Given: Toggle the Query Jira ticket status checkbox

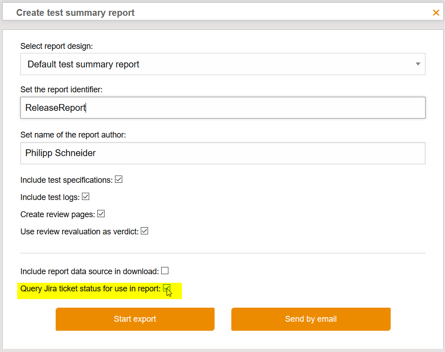Looking at the screenshot, I should pos(167,288).
